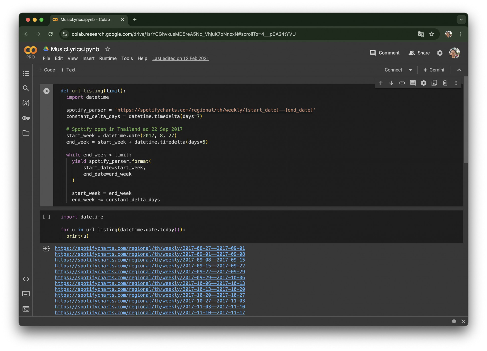487x351 pixels.
Task: Delete the cell with trash icon
Action: coord(445,83)
